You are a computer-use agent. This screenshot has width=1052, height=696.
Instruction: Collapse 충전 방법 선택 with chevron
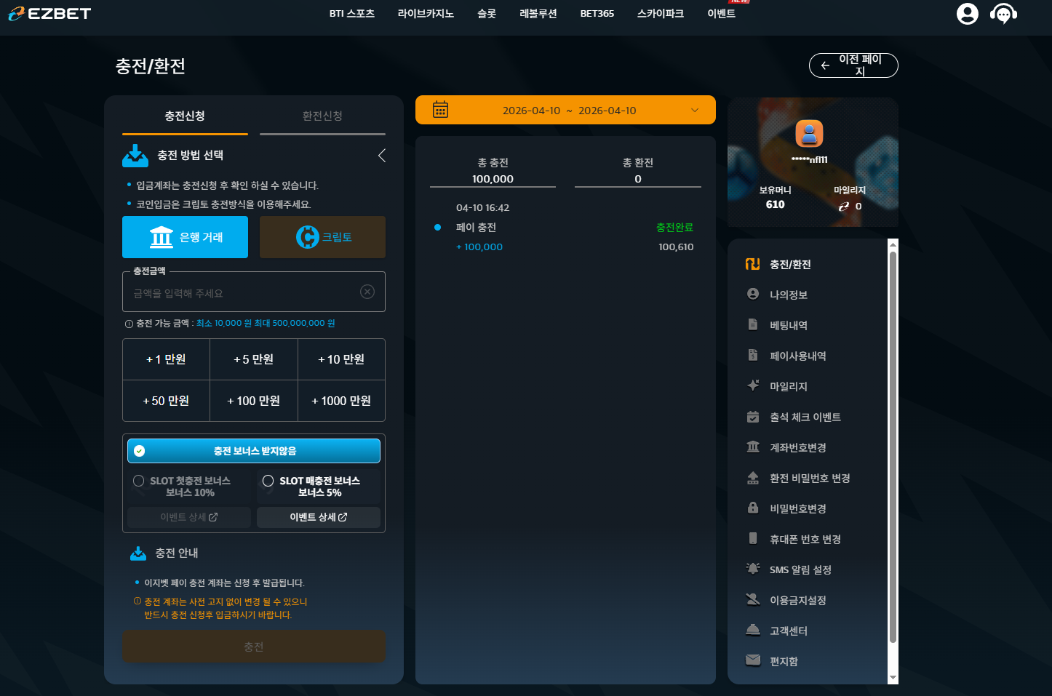point(381,155)
